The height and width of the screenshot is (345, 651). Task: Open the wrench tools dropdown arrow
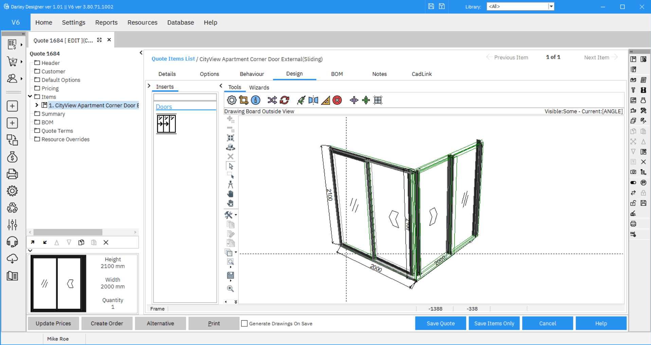236,215
